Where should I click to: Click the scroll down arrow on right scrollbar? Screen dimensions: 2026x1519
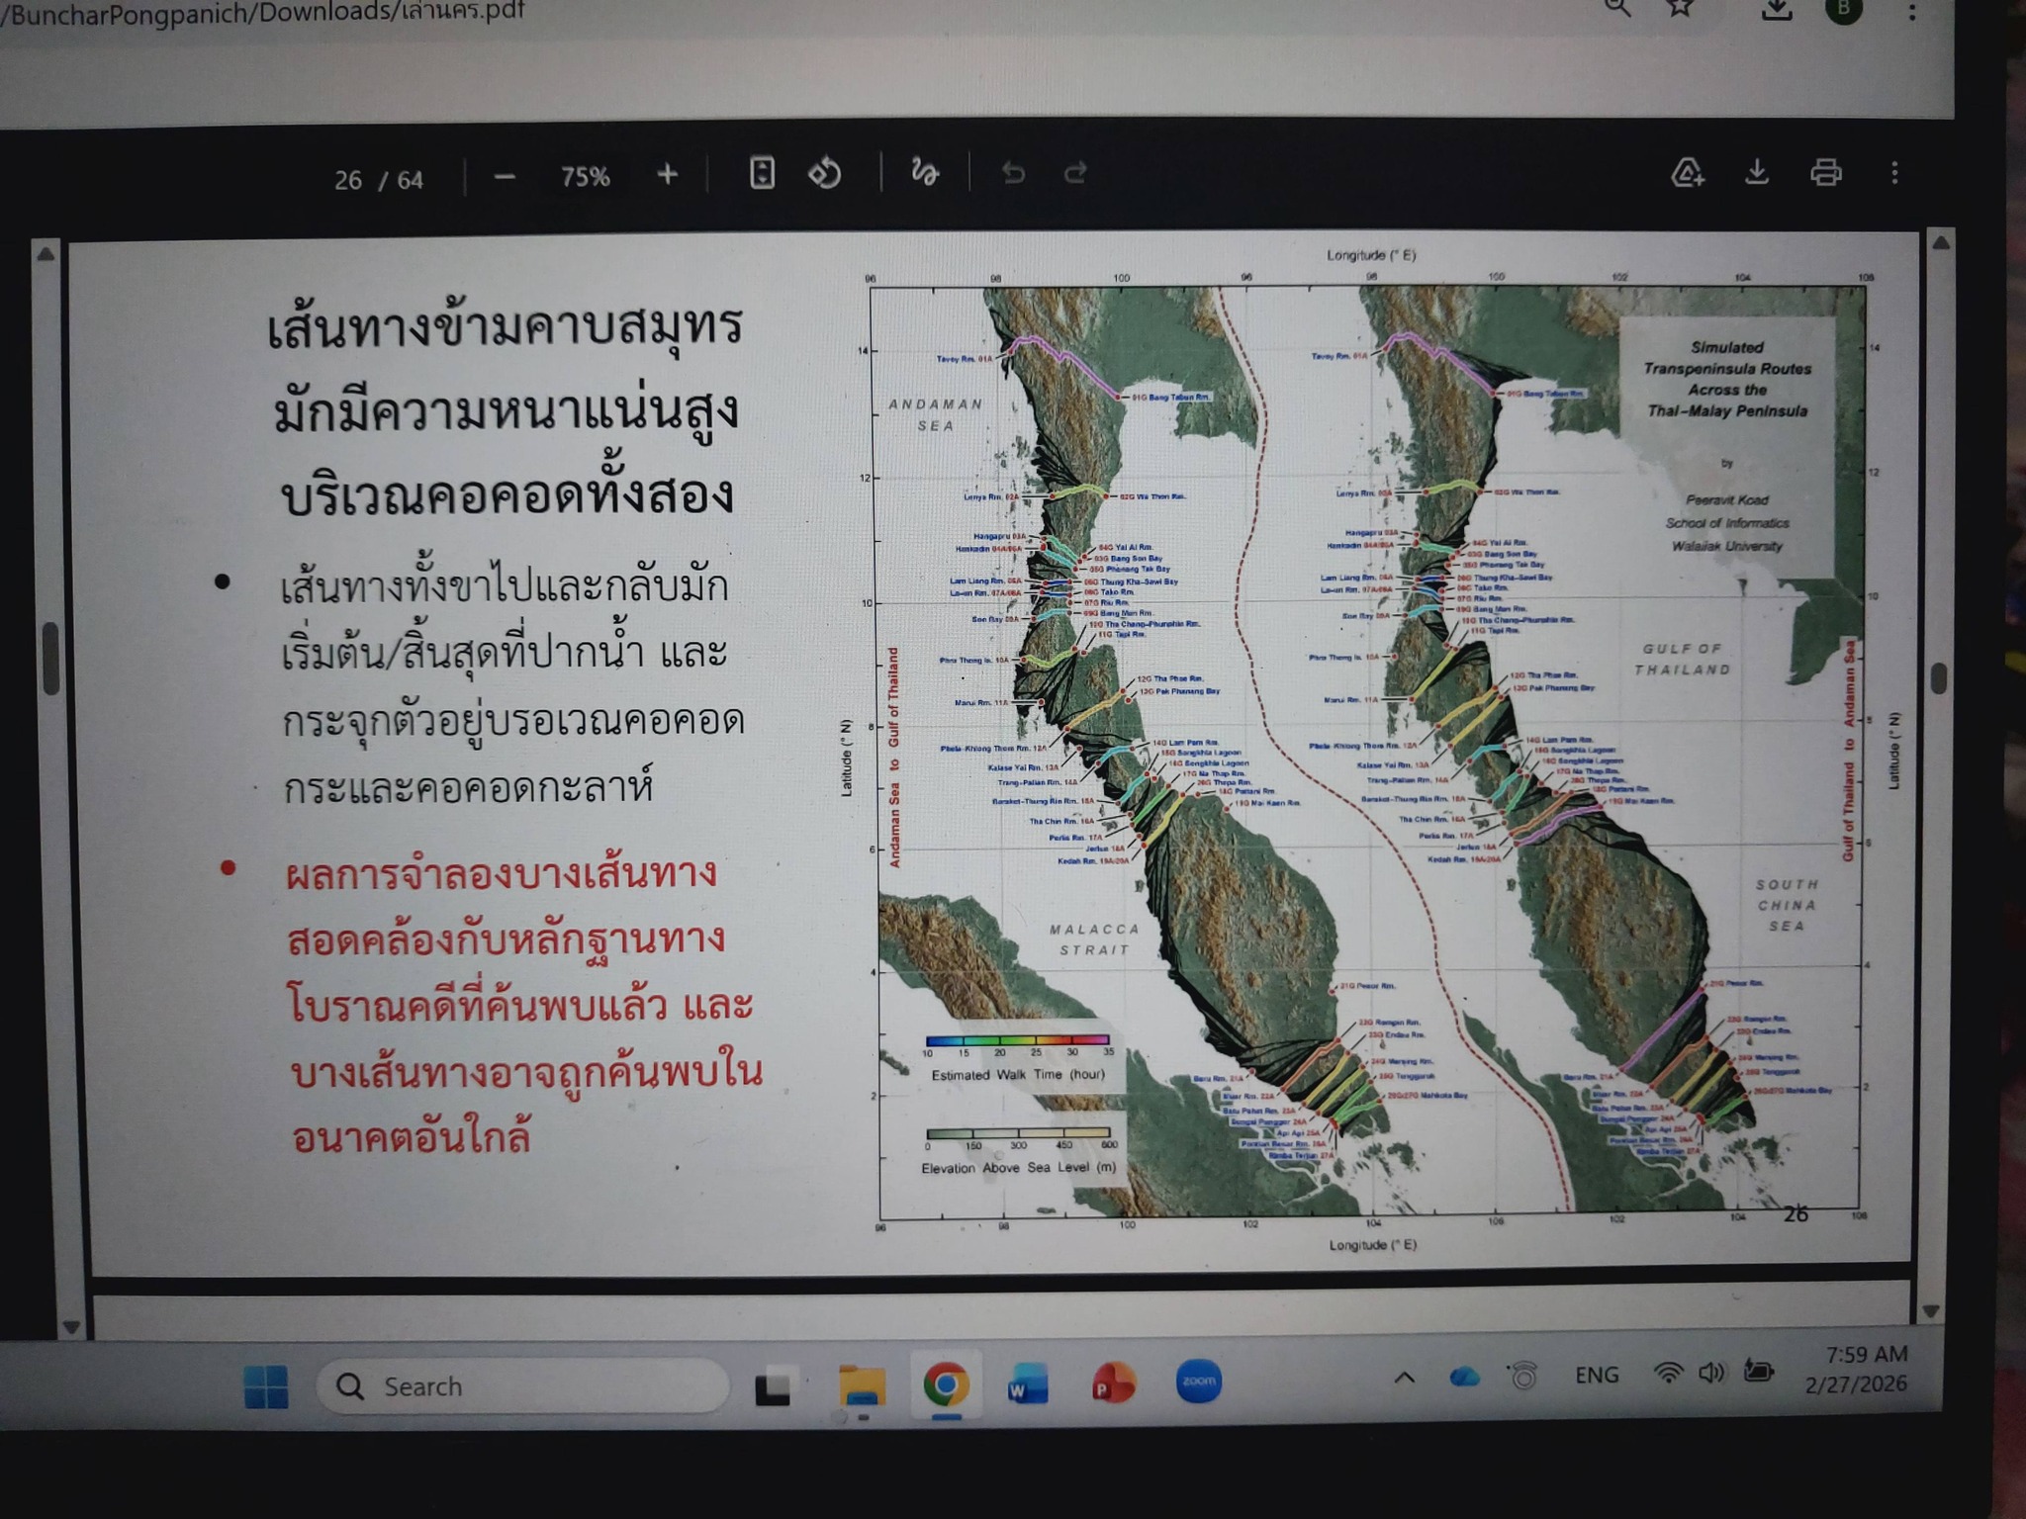pyautogui.click(x=1931, y=1311)
